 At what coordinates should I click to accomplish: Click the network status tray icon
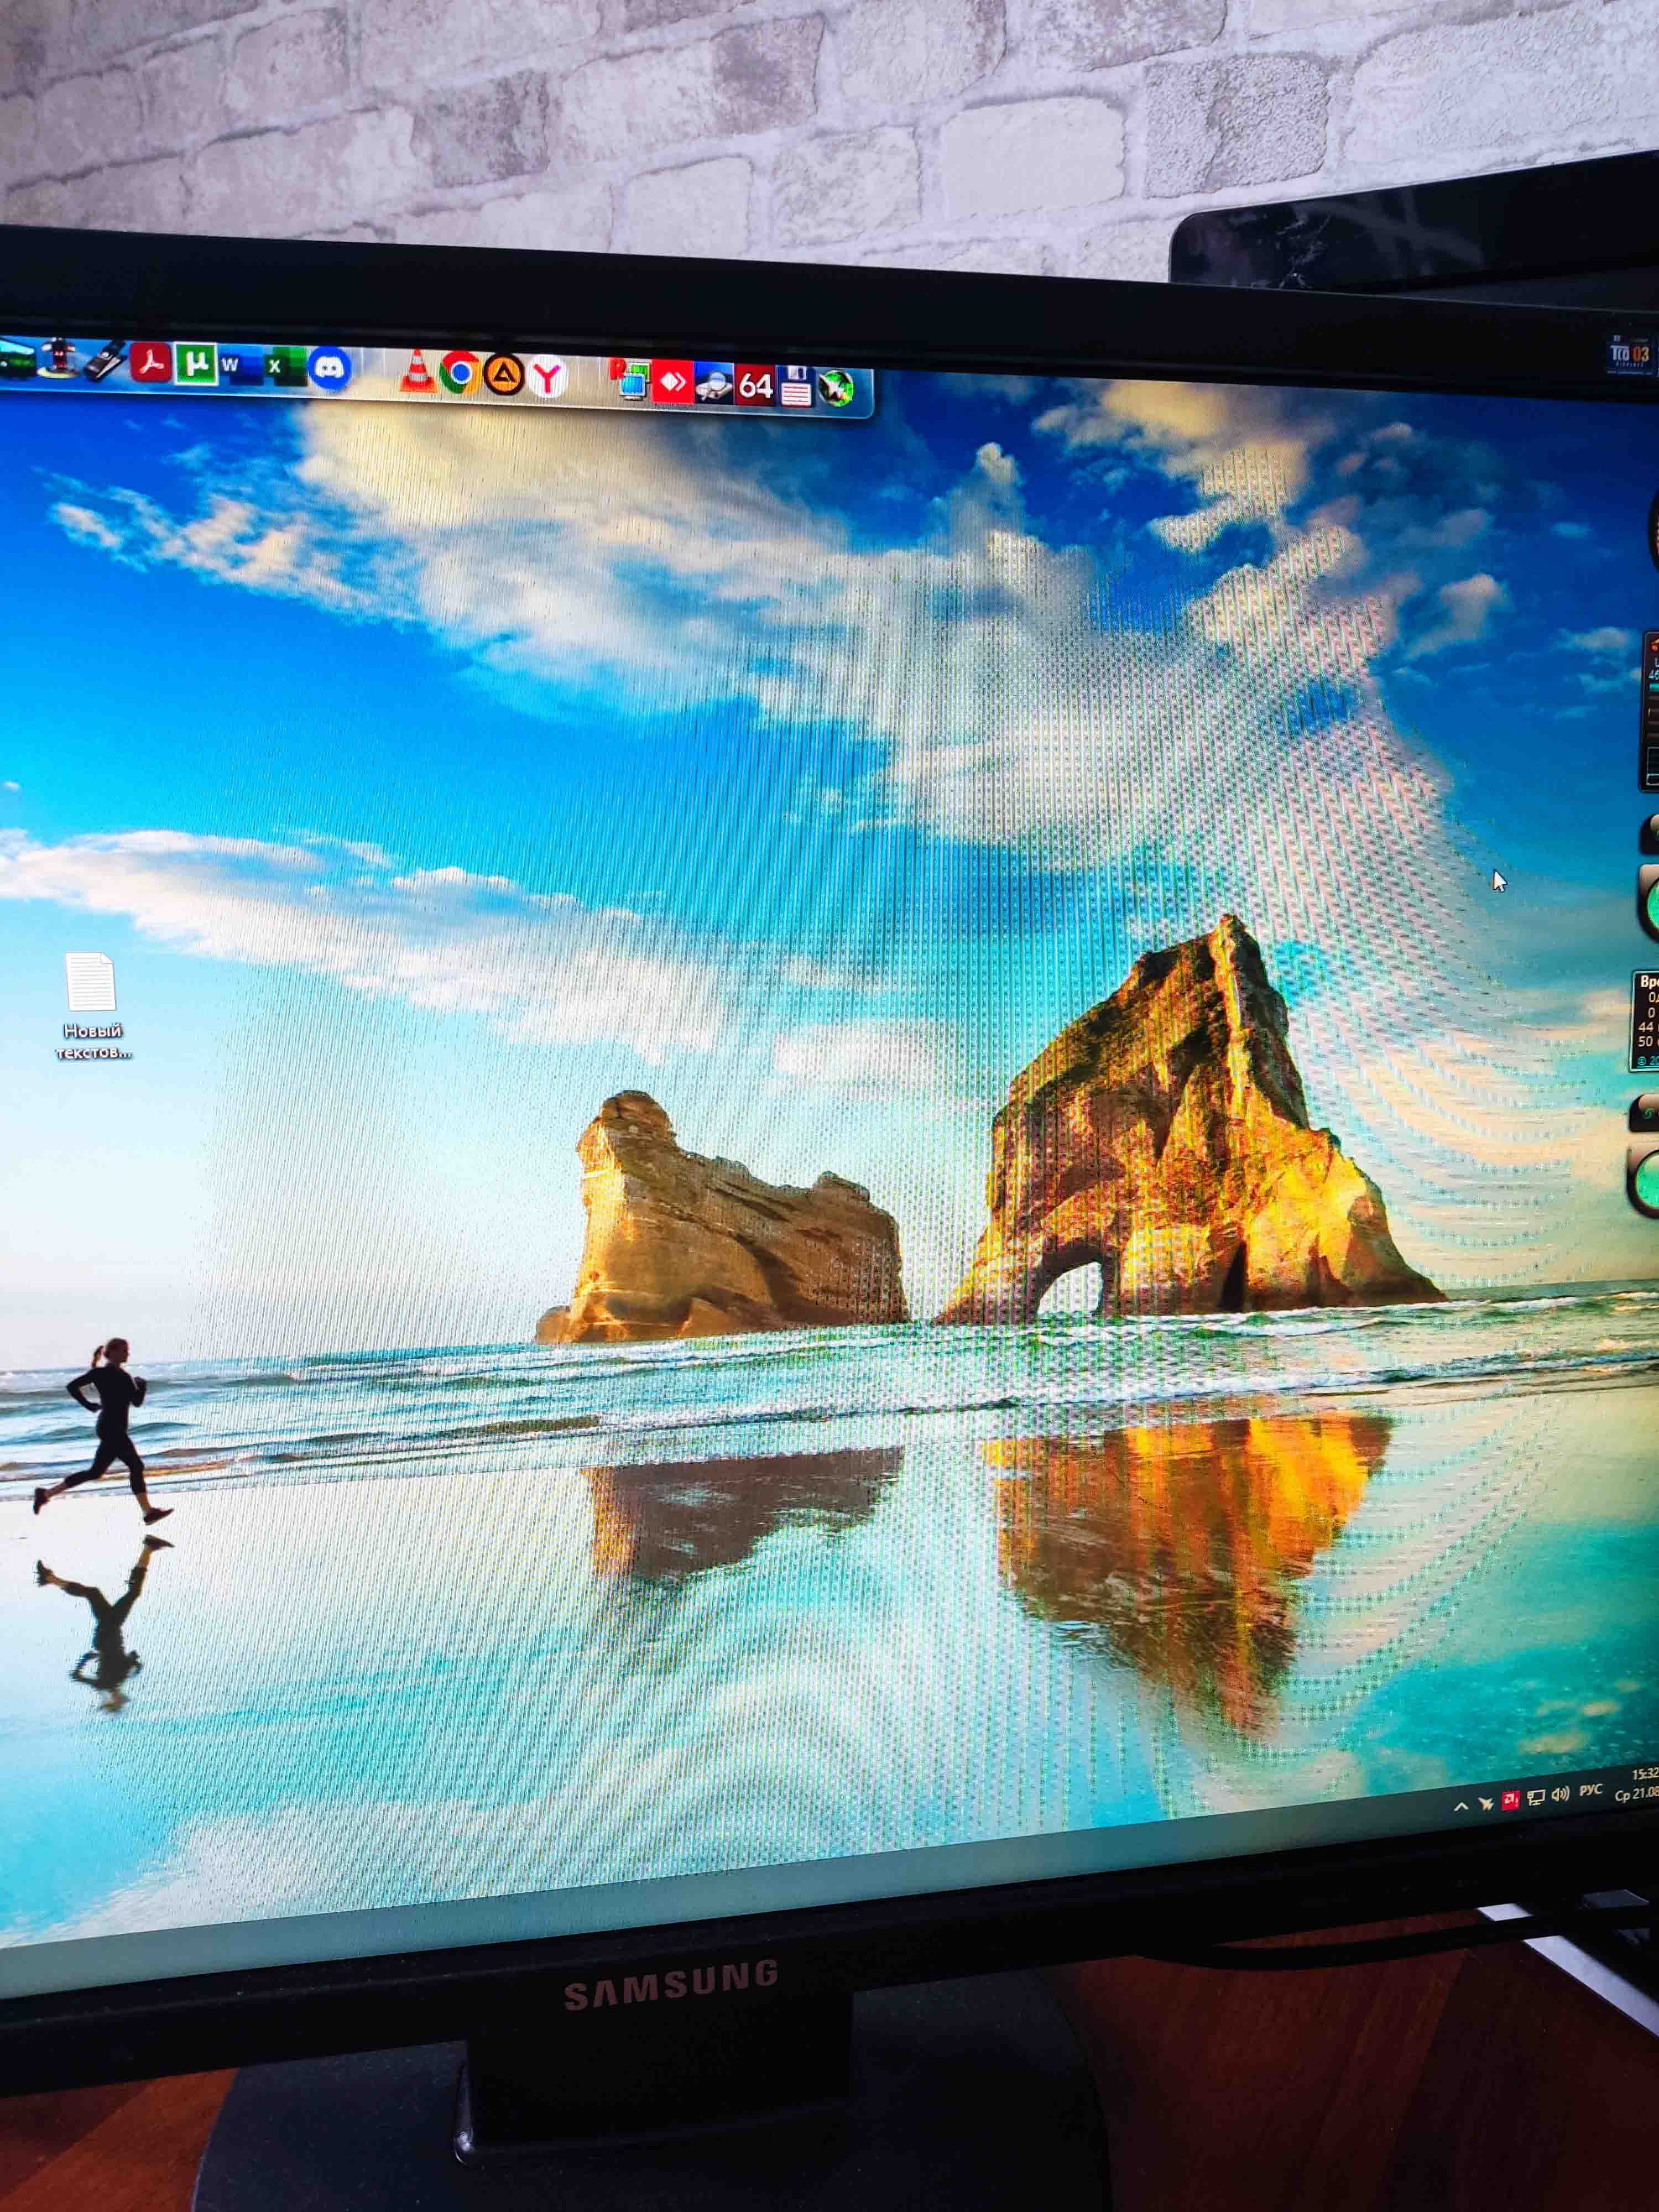[x=1536, y=1798]
